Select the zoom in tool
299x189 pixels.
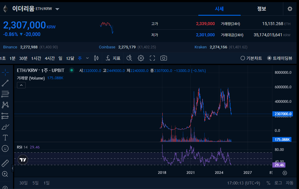pos(5,174)
